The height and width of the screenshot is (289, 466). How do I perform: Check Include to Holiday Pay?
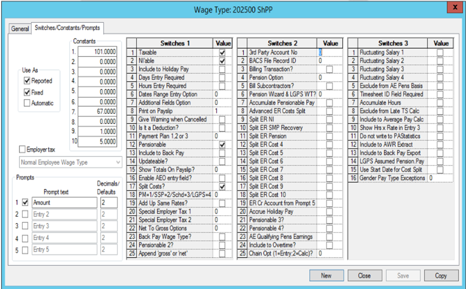(222, 69)
